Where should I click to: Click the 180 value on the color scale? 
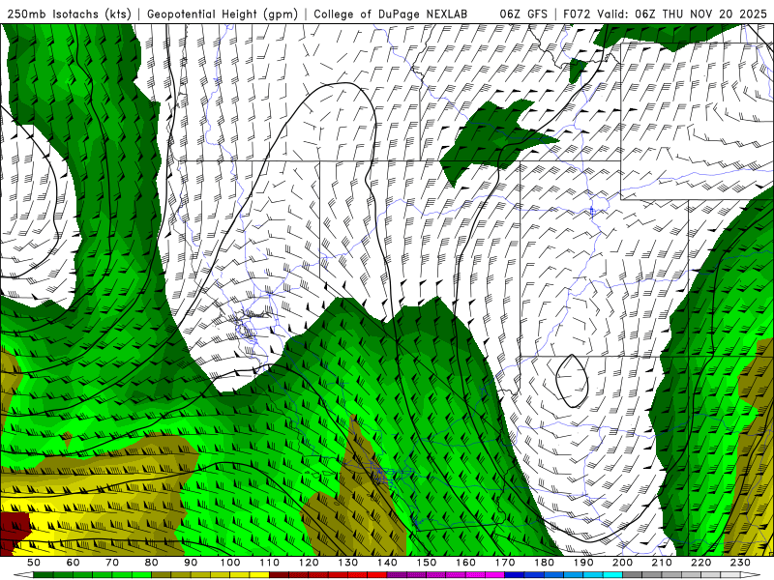[x=544, y=563]
